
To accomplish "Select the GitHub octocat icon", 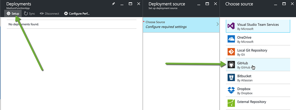I will pos(231,65).
